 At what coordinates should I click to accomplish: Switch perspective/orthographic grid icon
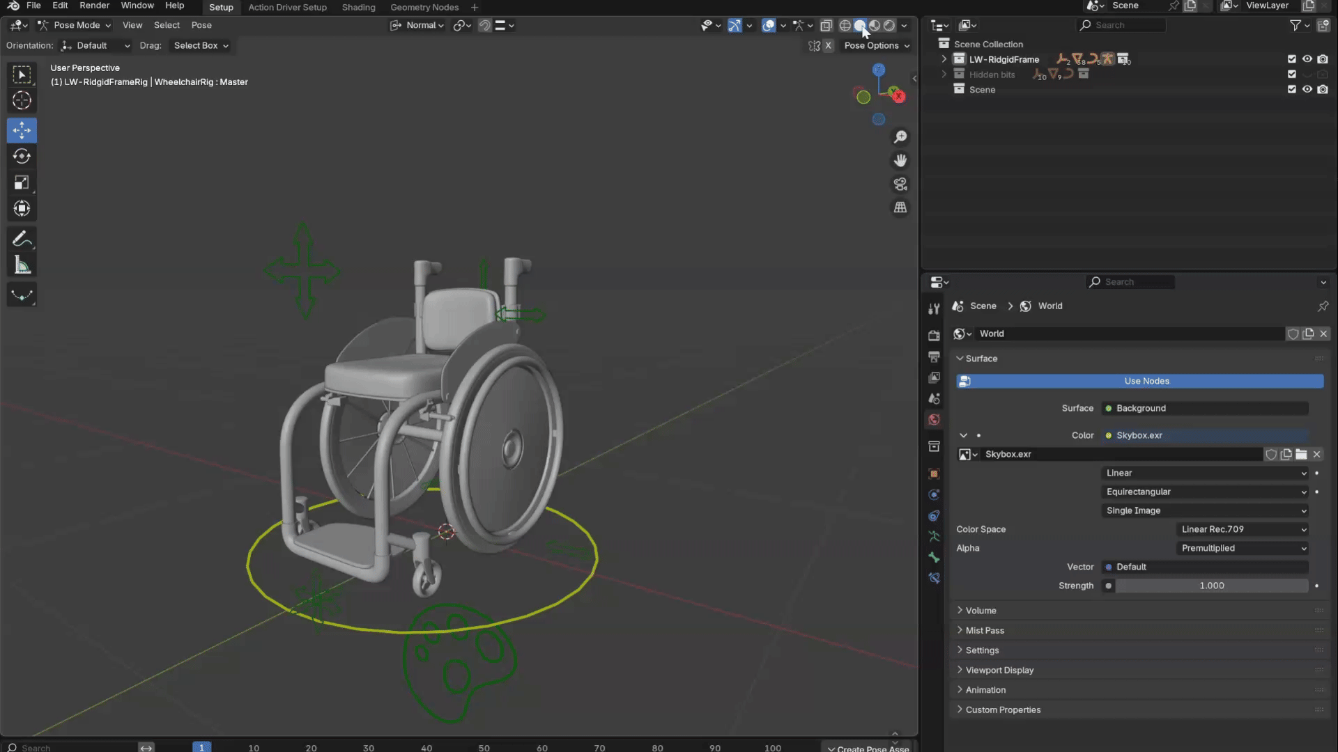point(900,207)
